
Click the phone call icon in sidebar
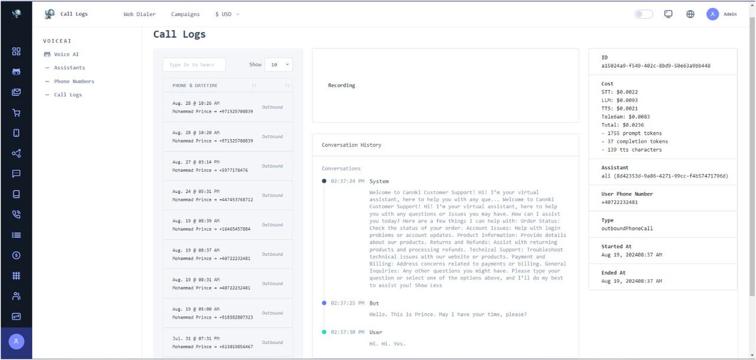click(x=16, y=214)
